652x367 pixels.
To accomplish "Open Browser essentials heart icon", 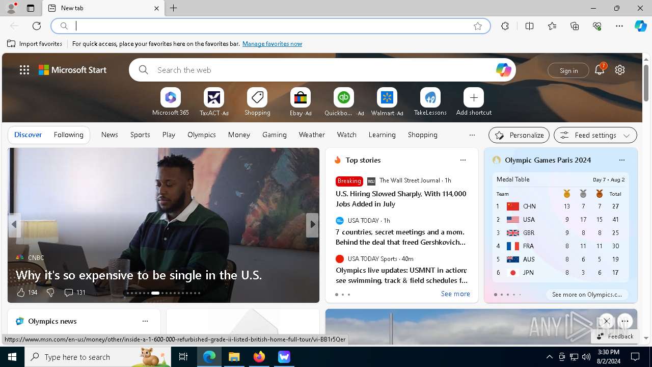I will click(597, 26).
